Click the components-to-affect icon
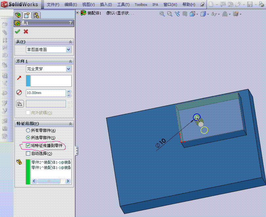The image size is (266, 217). point(19,162)
